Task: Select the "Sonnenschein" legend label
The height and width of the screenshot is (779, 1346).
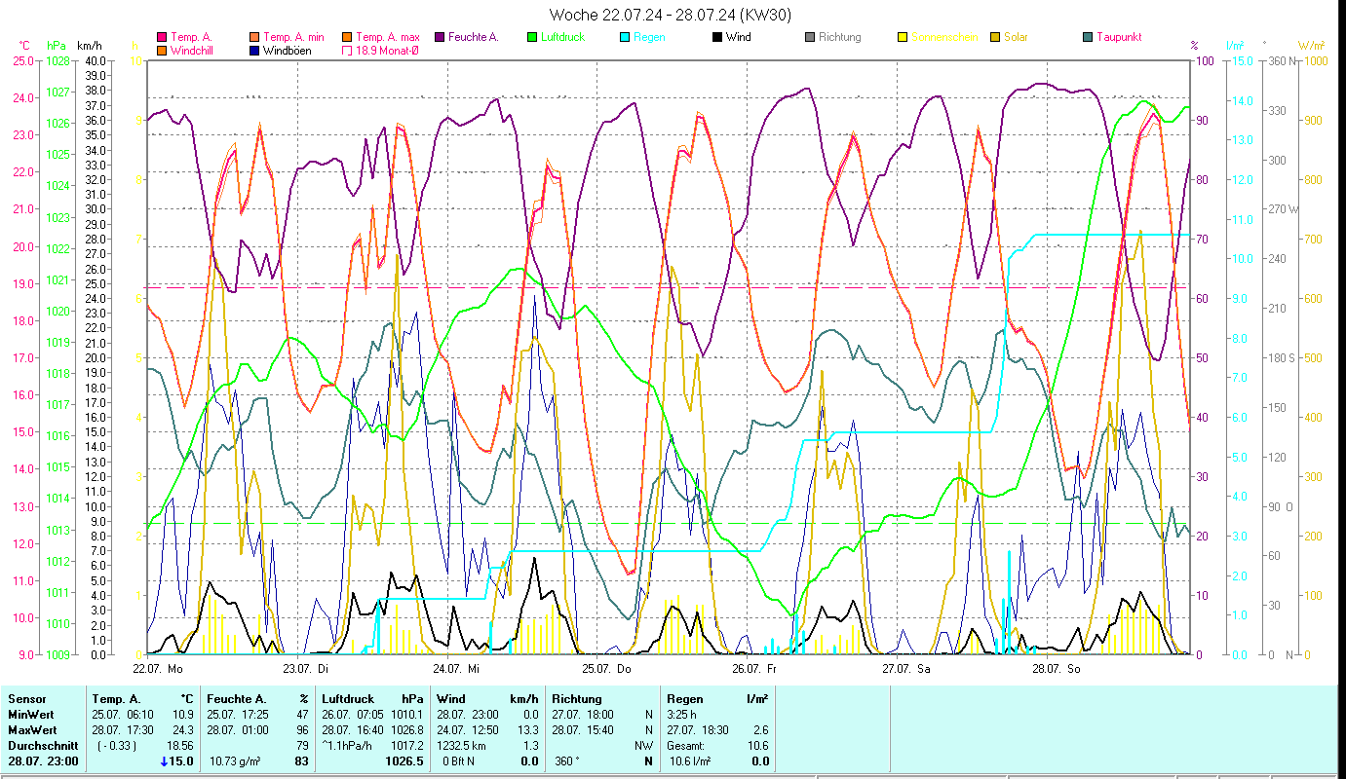Action: (943, 37)
